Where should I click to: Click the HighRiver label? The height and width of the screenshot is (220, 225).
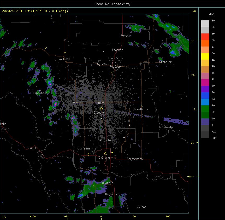point(112,194)
